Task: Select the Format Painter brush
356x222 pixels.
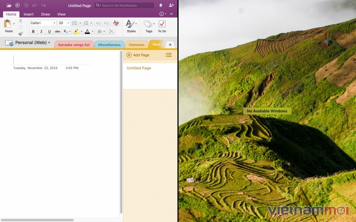Action: point(21,34)
